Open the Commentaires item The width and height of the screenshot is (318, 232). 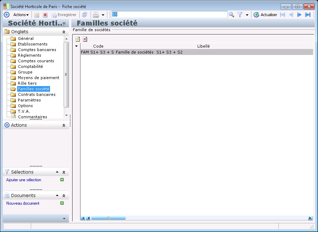33,117
